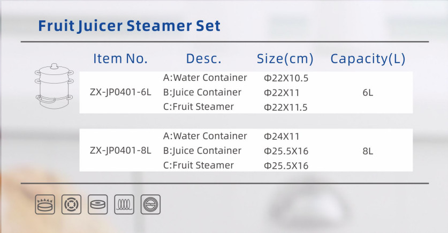Click the 8L capacity value

(x=368, y=151)
